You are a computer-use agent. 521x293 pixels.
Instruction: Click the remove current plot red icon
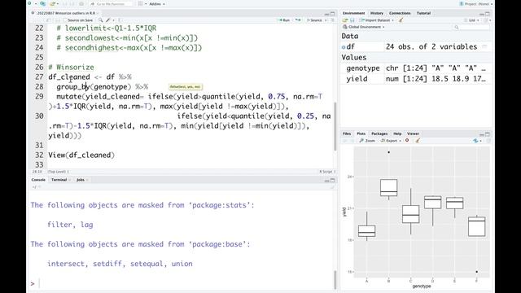[x=407, y=141]
